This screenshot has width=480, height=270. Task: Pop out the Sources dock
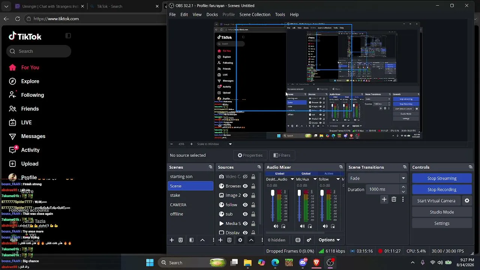tap(259, 167)
